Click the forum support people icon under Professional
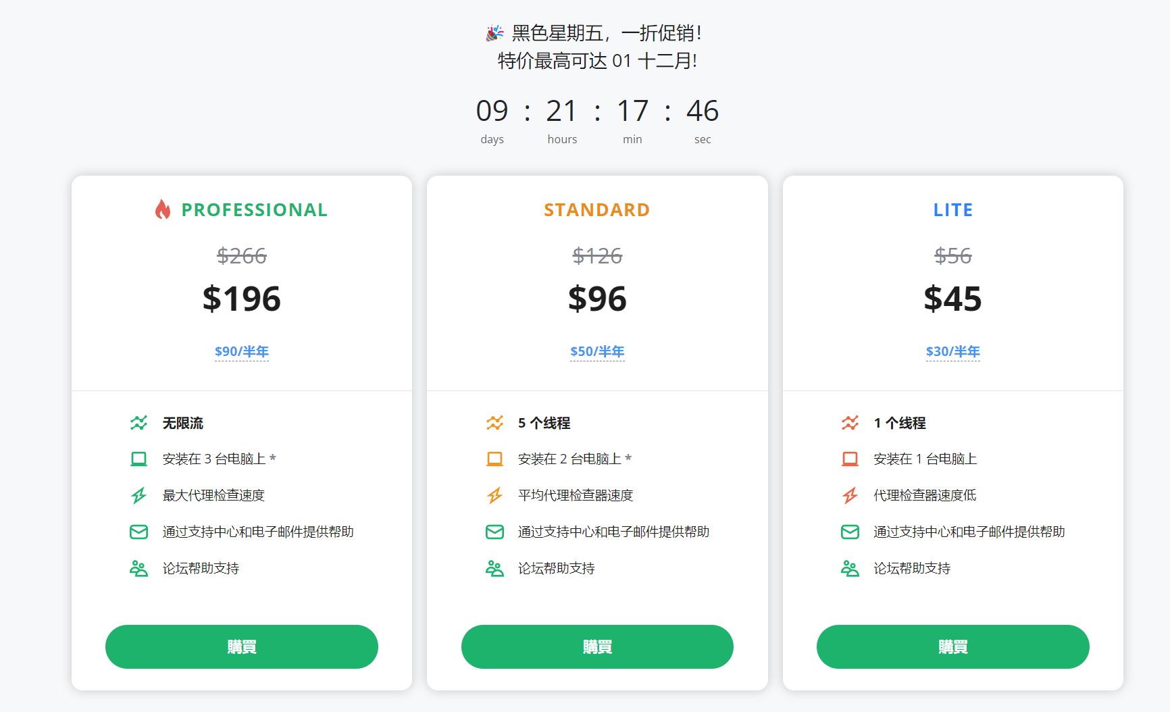Image resolution: width=1170 pixels, height=712 pixels. coord(138,568)
